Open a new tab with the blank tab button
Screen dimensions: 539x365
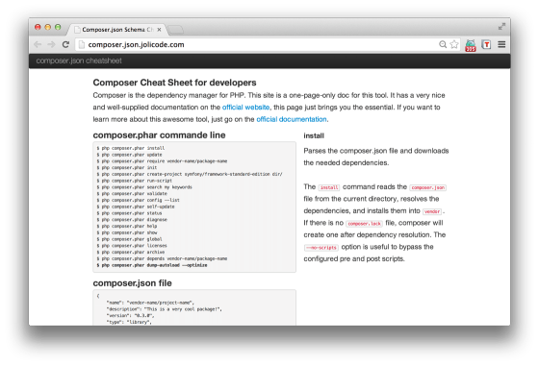coord(176,30)
